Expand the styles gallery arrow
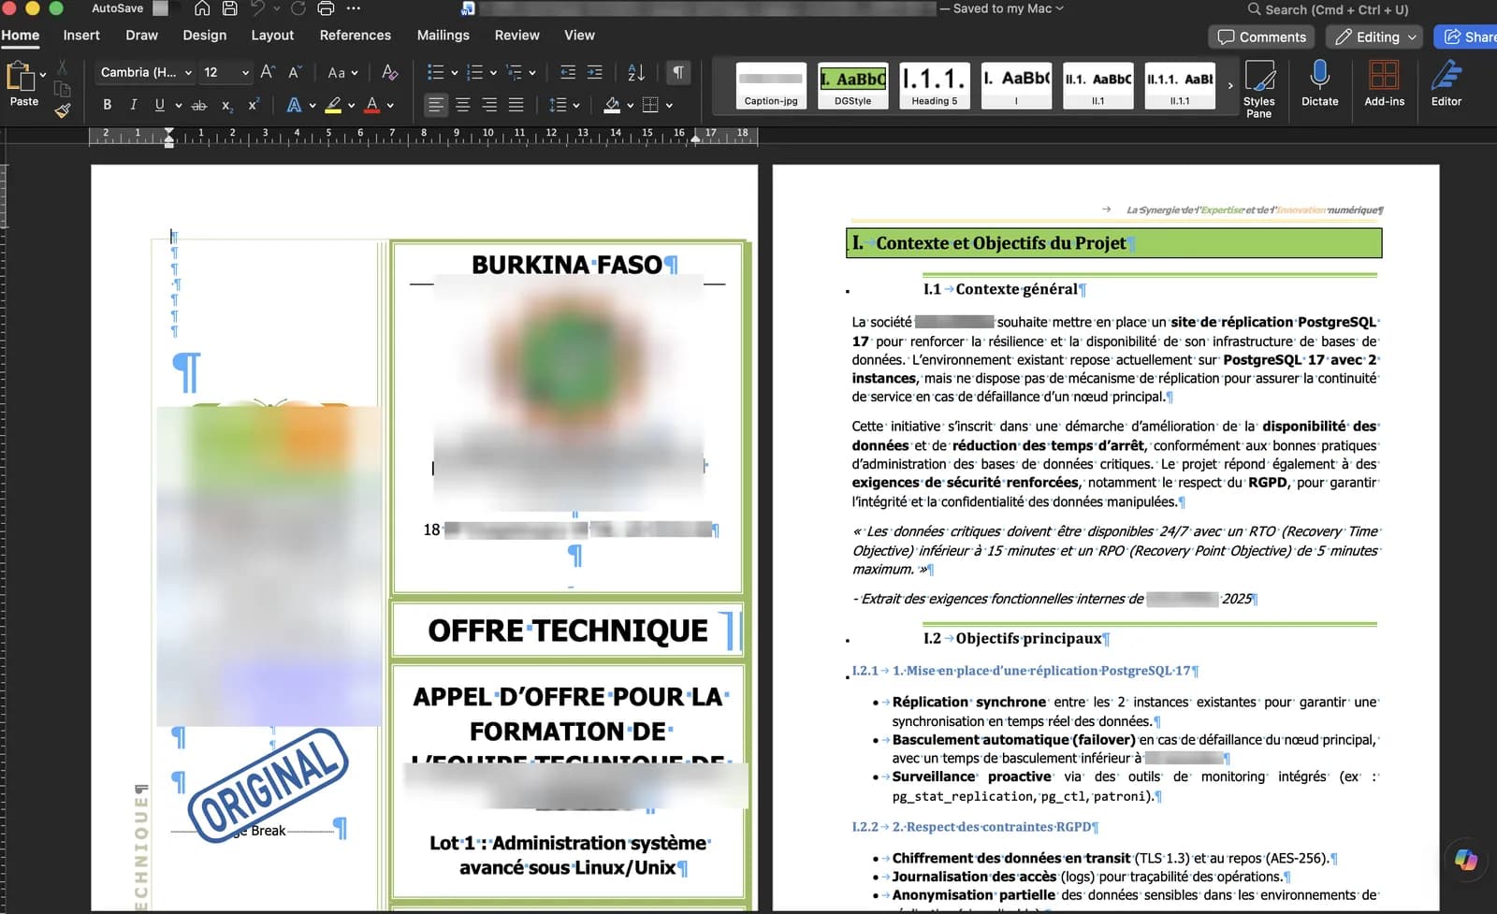 1230,85
